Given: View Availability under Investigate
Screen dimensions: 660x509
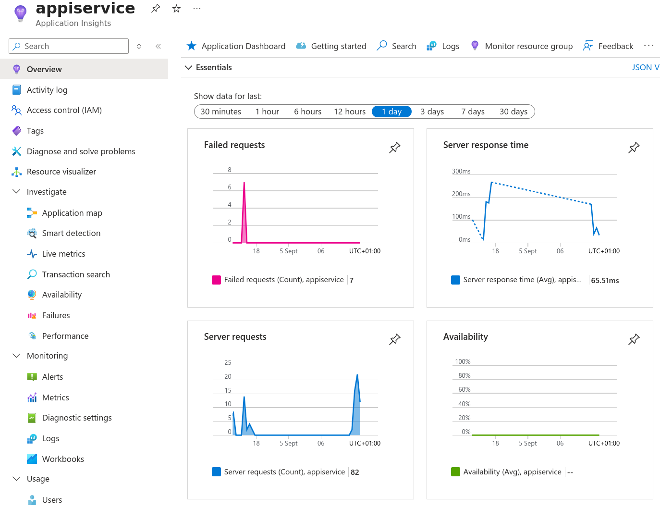Looking at the screenshot, I should (61, 295).
